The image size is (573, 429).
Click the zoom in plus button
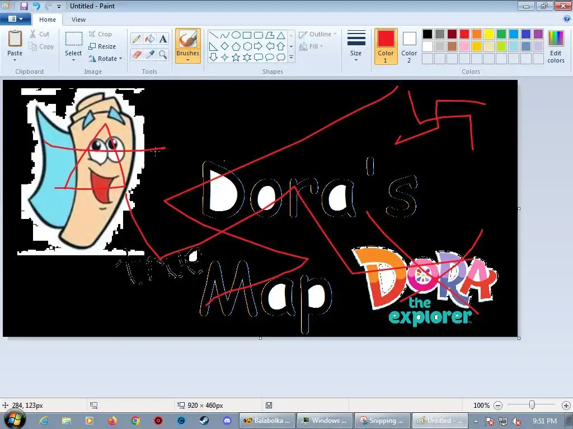[566, 406]
